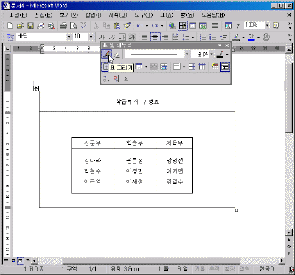
Task: Open the Table menu
Action: tap(167, 15)
